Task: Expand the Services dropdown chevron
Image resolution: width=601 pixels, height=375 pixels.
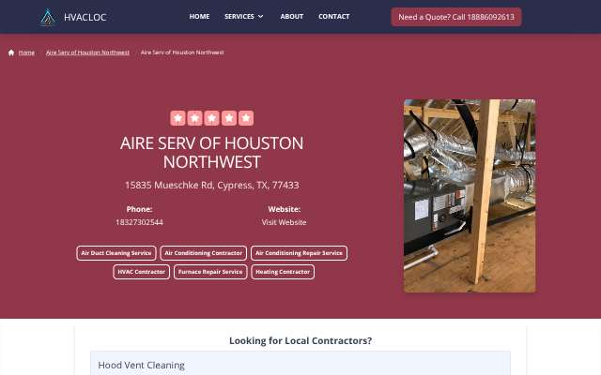Action: (261, 17)
